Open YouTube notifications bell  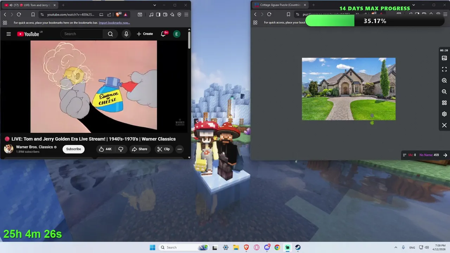click(163, 34)
